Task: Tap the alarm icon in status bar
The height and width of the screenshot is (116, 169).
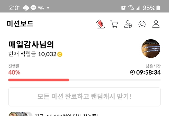Action: pos(123,8)
